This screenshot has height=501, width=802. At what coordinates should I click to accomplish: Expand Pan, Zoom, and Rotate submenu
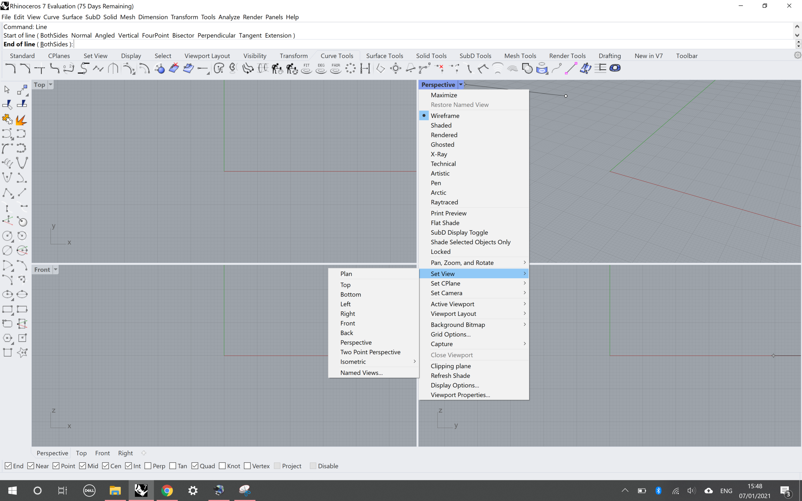click(x=474, y=263)
